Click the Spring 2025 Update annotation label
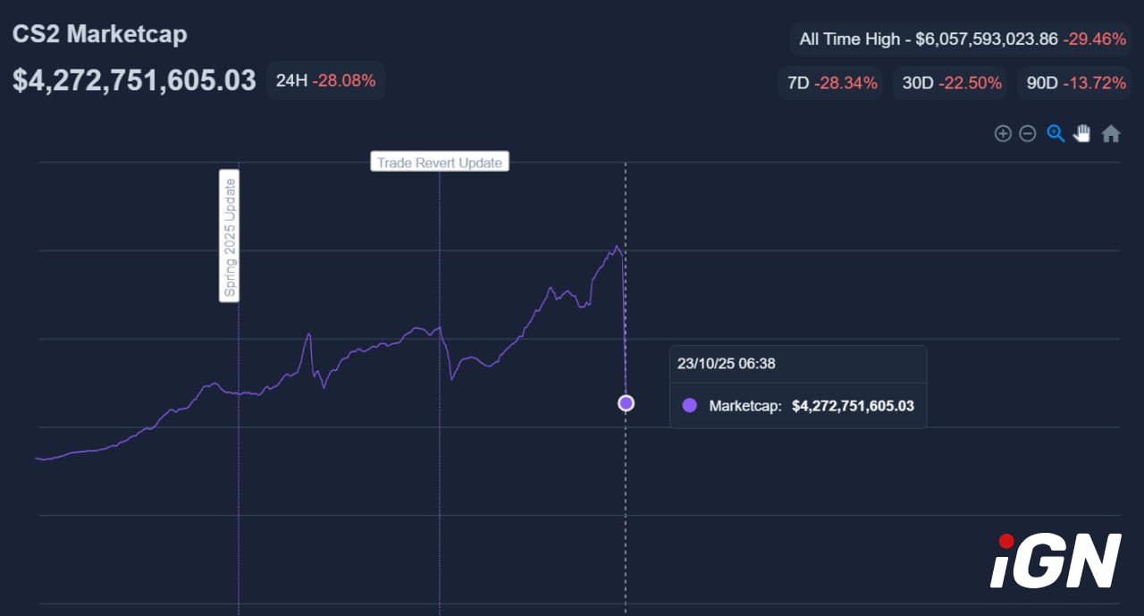Screen dimensions: 1144x616 230,236
